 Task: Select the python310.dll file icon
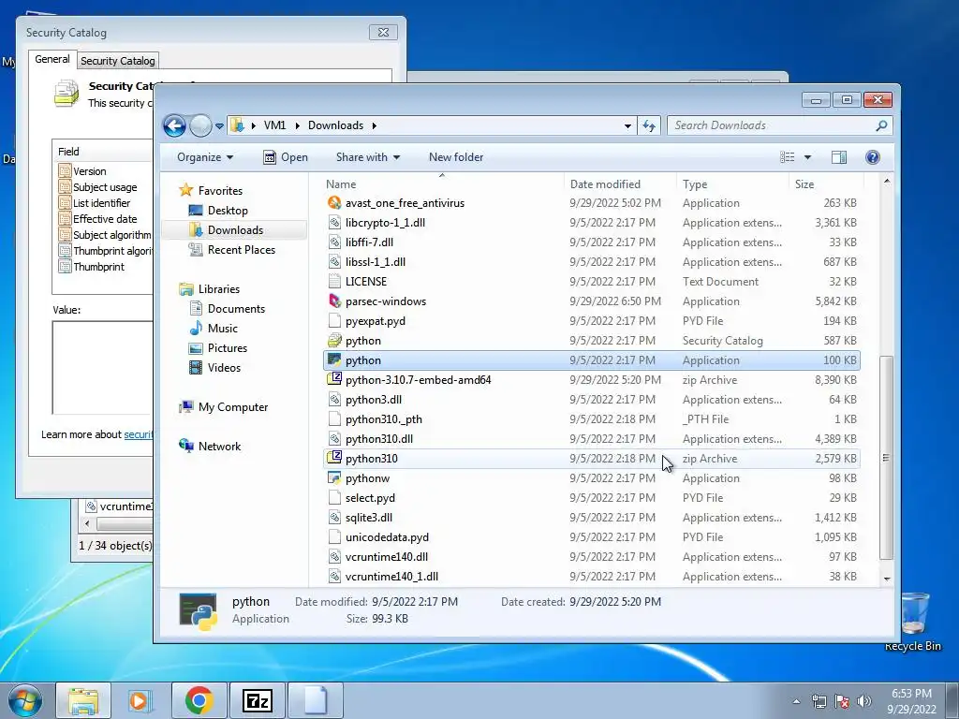[x=334, y=438]
